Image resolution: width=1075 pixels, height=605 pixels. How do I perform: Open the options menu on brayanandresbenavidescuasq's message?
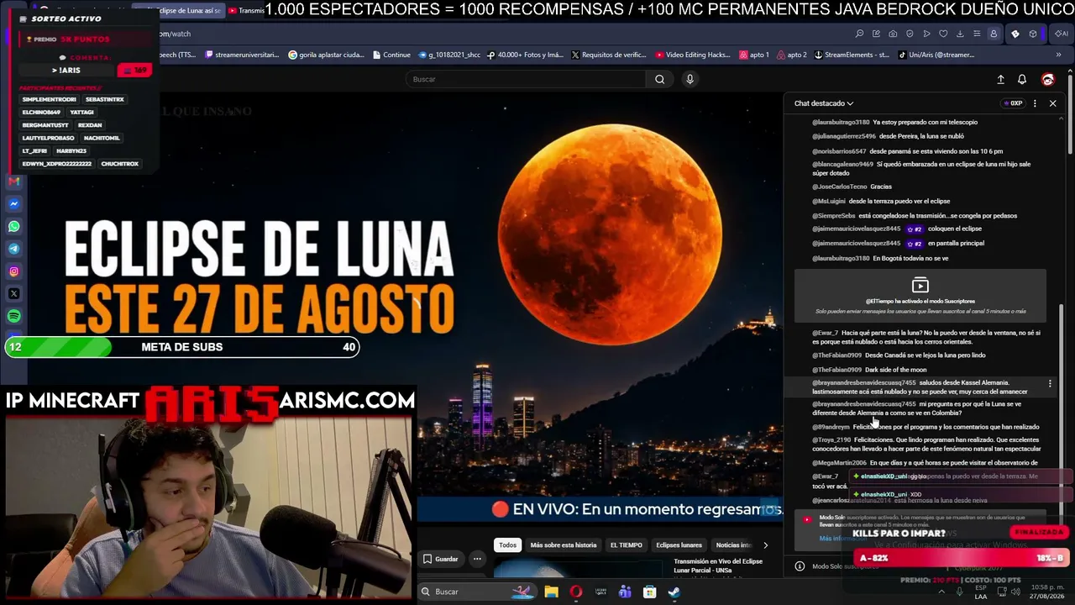tap(1050, 384)
